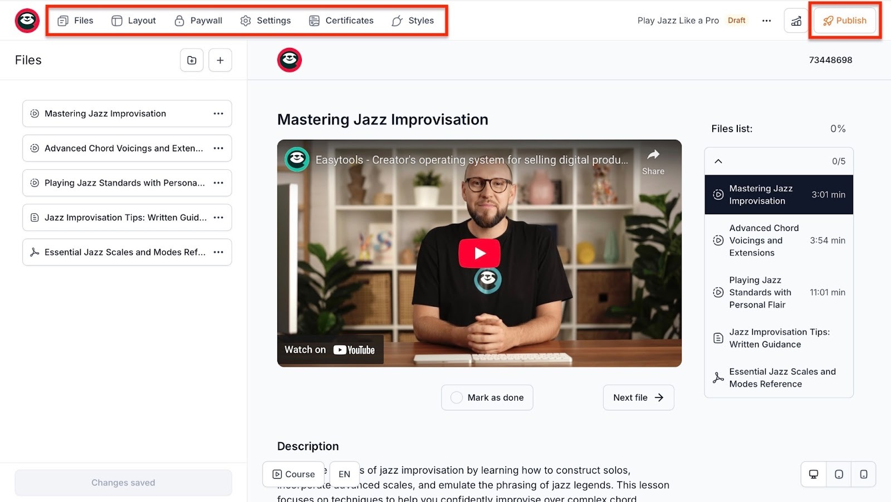Click the analytics chart icon beside Publish

796,21
